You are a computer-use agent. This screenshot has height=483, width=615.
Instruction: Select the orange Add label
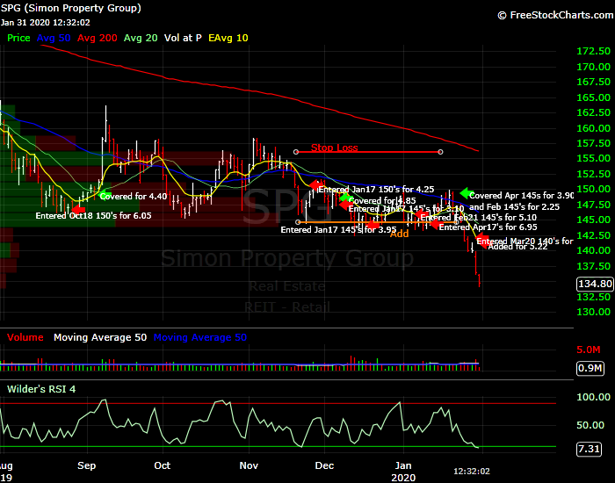coord(399,234)
